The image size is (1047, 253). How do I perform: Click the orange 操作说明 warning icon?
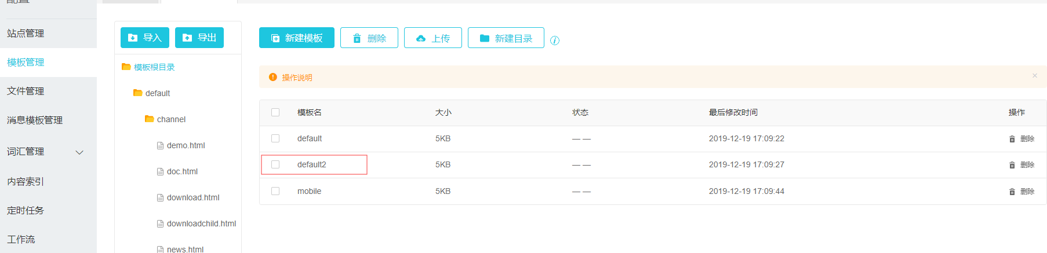[x=273, y=77]
